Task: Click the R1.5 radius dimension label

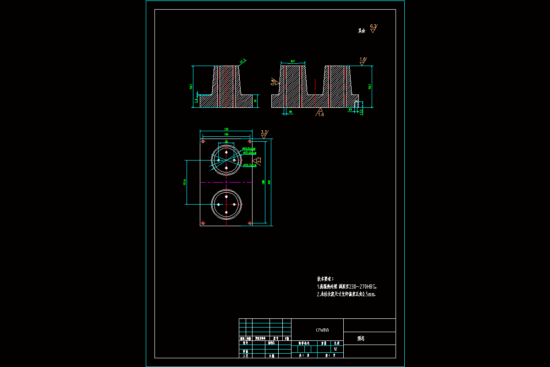Action: pyautogui.click(x=243, y=60)
